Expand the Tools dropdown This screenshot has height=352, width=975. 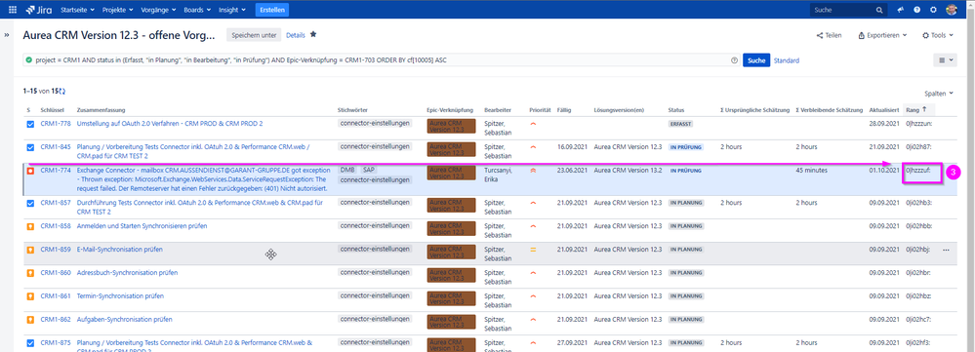[x=938, y=35]
